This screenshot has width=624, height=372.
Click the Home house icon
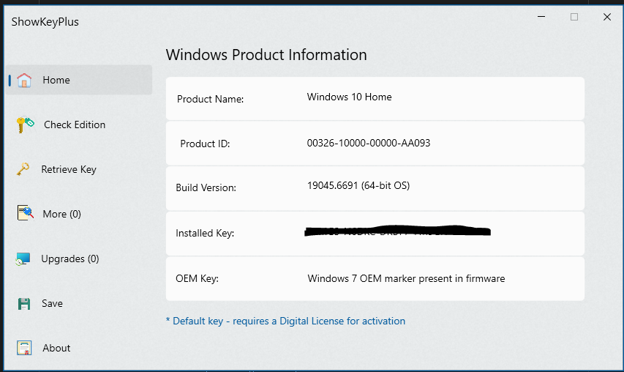click(24, 80)
